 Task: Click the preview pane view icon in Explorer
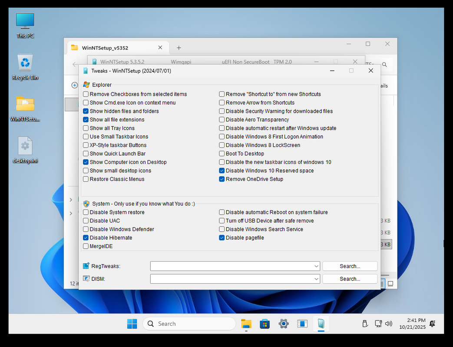(390, 284)
